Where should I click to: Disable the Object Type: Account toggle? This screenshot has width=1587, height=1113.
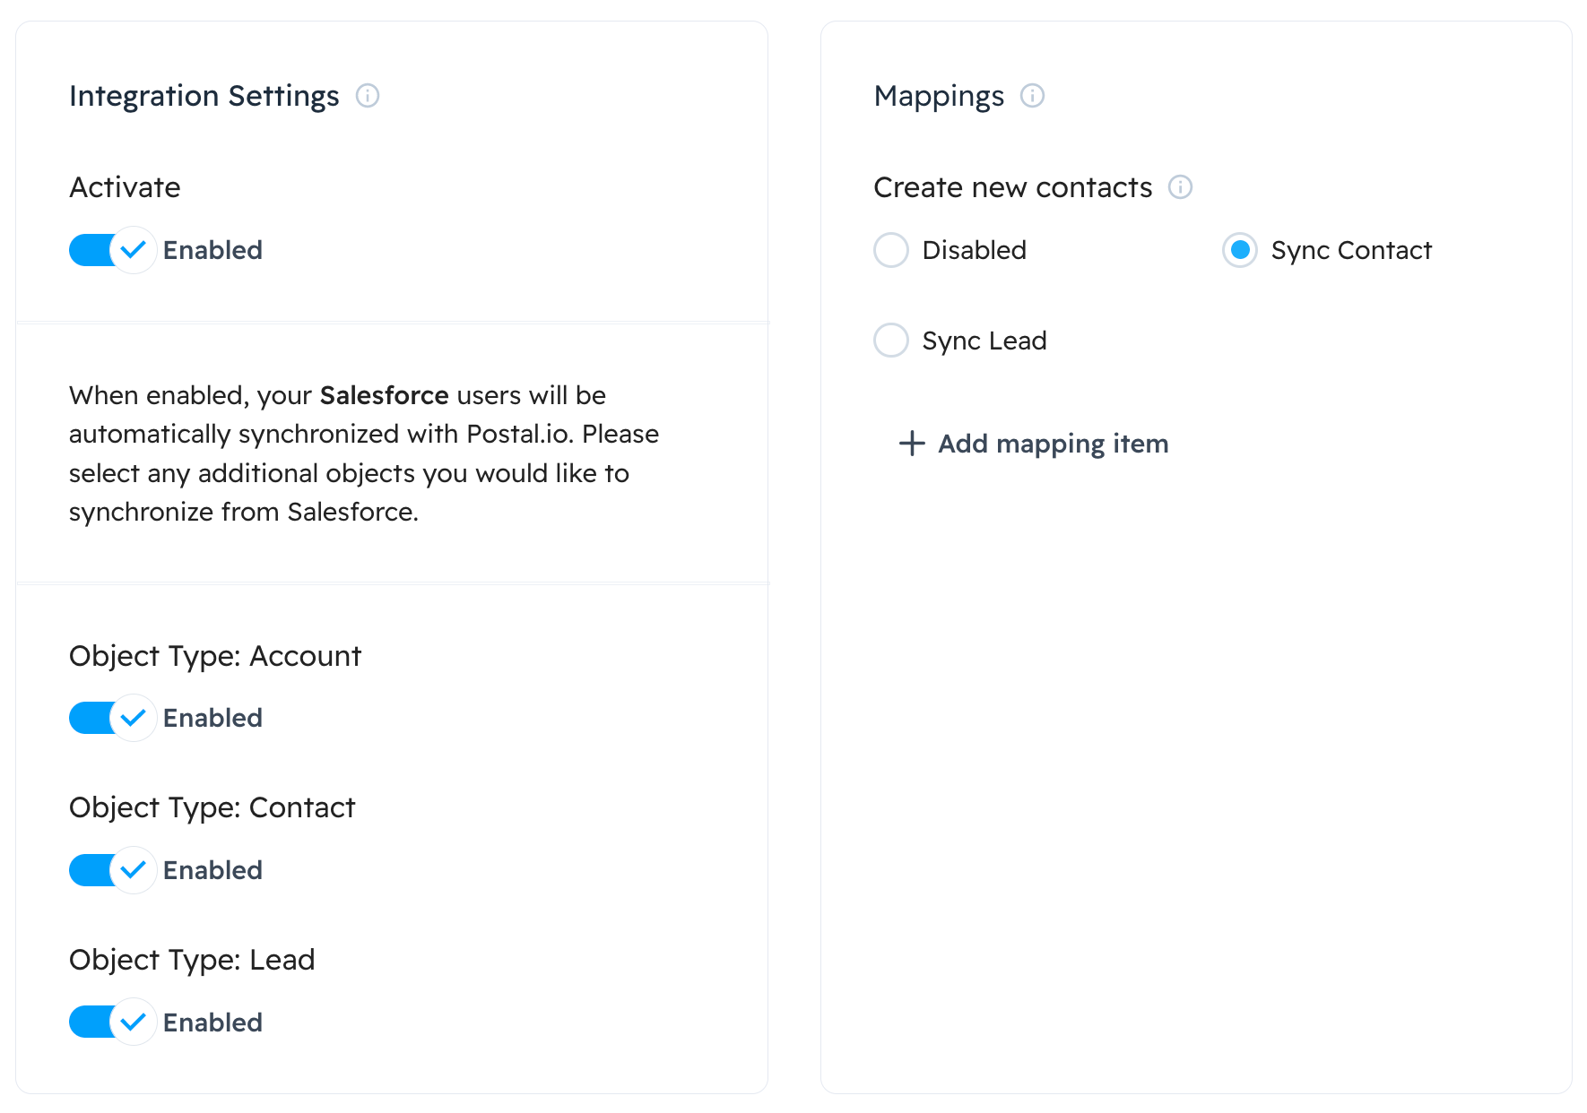point(112,718)
